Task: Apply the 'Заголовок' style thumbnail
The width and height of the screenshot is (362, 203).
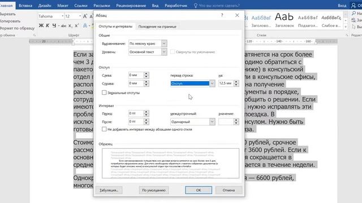Action: 285,20
